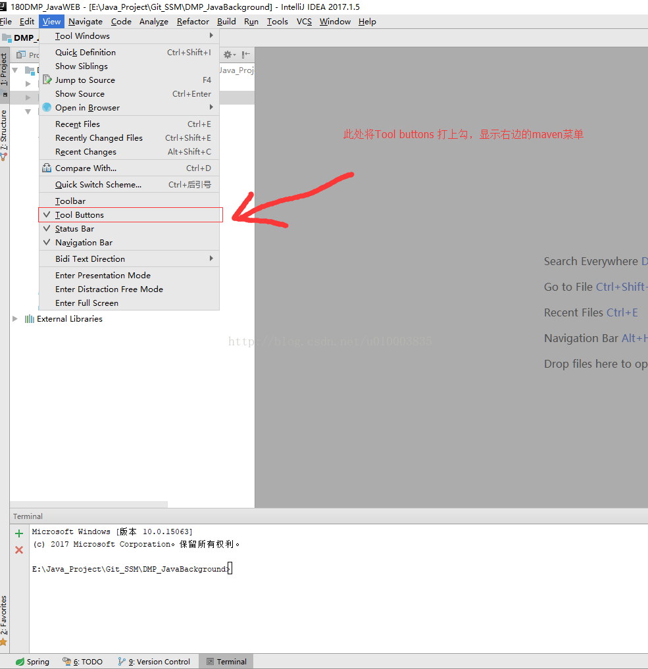Click the hide project panel icon
This screenshot has width=648, height=669.
(246, 55)
